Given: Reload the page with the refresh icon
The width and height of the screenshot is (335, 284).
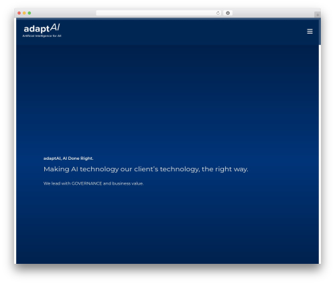Looking at the screenshot, I should [218, 13].
